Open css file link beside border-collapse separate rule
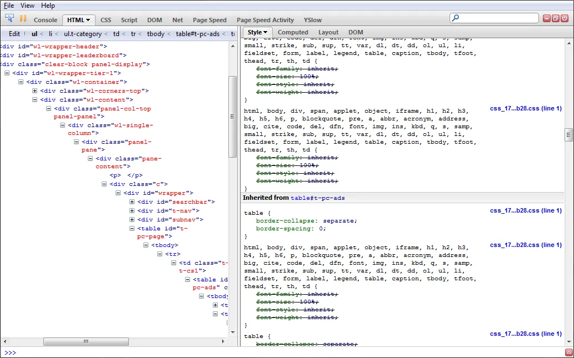This screenshot has height=358, width=574. [526, 210]
